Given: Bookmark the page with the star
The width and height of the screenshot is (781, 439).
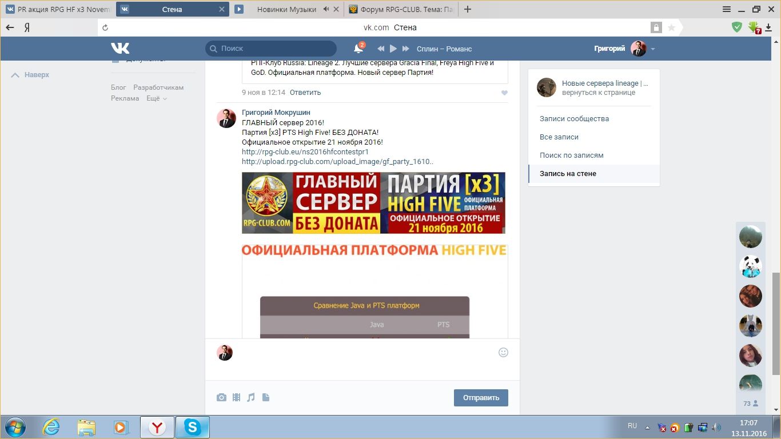Looking at the screenshot, I should (671, 27).
